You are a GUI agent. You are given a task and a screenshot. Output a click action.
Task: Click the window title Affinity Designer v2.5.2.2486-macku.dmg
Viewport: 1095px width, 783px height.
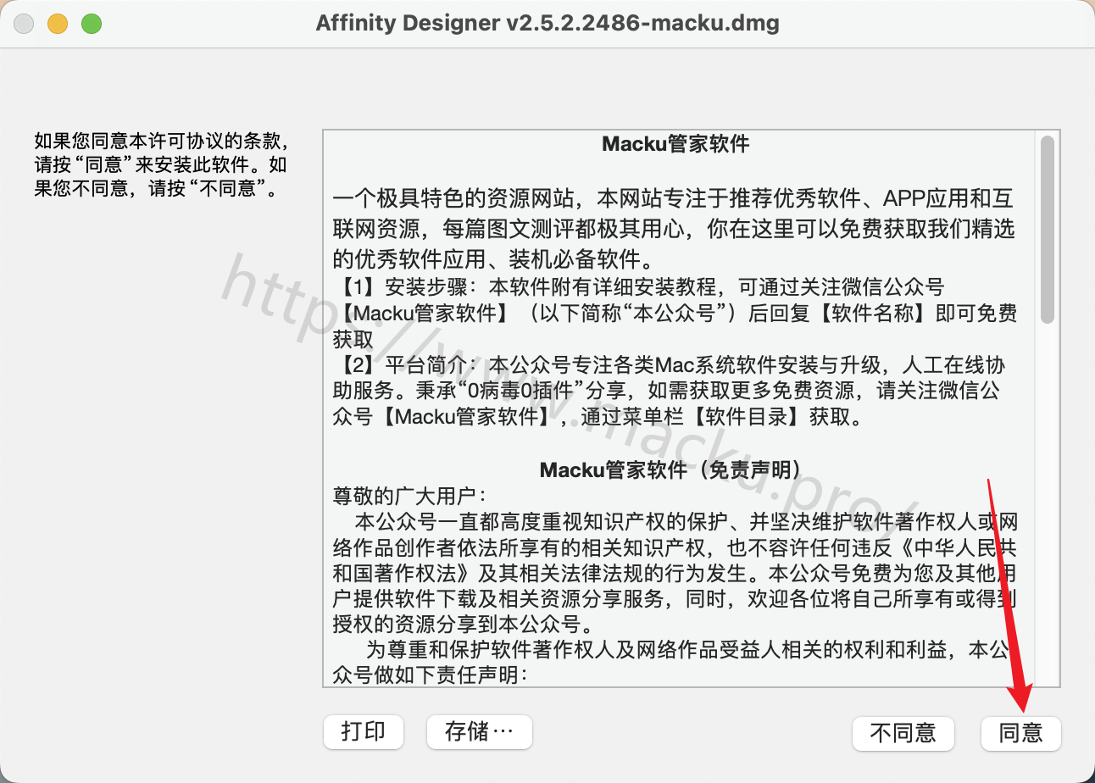click(547, 23)
